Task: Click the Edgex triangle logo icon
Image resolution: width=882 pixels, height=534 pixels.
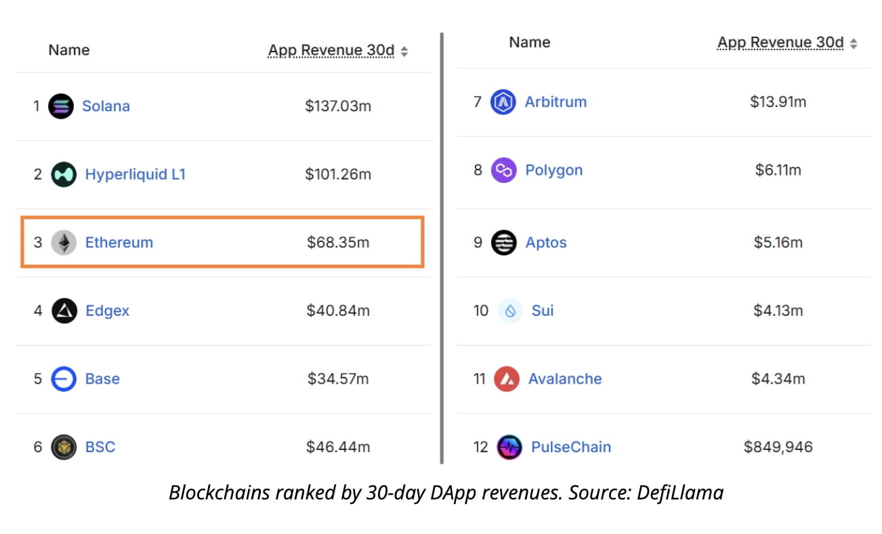Action: 64,311
